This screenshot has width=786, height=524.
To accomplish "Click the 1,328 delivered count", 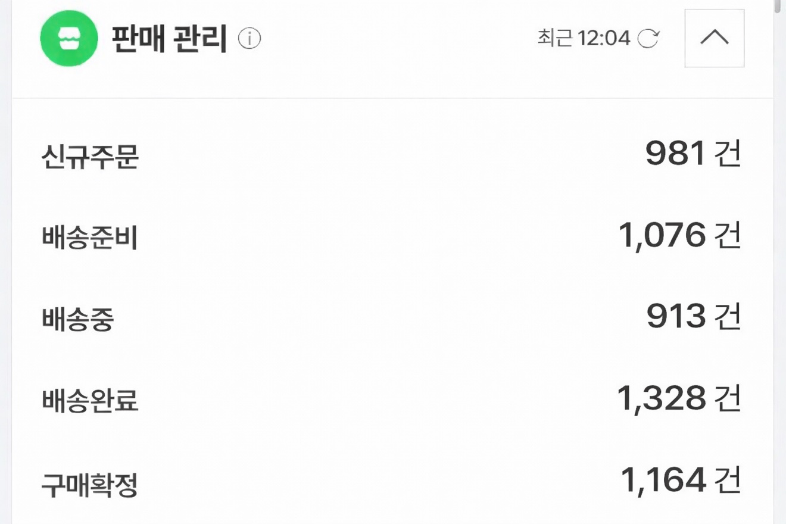I will point(661,398).
